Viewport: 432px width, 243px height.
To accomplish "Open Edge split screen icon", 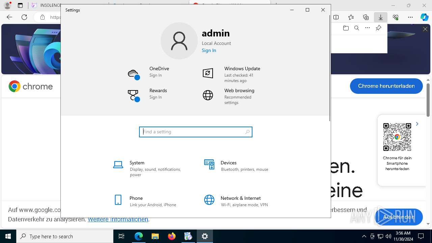I will coord(336,17).
